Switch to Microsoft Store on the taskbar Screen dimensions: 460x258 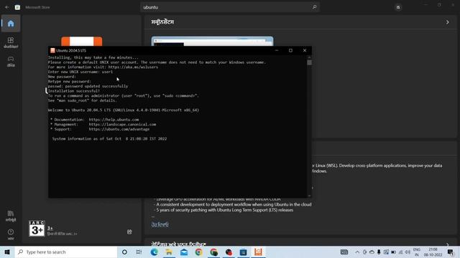pyautogui.click(x=243, y=252)
